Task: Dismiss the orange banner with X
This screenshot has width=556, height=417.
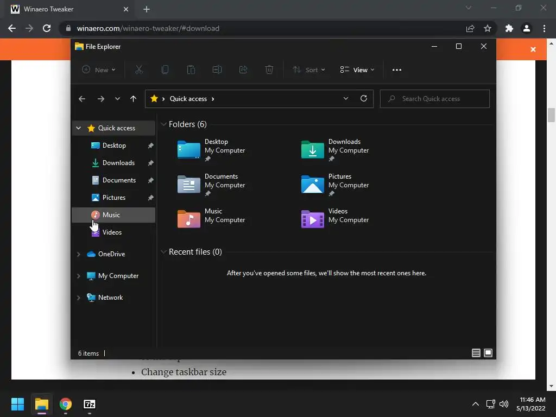Action: pos(533,49)
